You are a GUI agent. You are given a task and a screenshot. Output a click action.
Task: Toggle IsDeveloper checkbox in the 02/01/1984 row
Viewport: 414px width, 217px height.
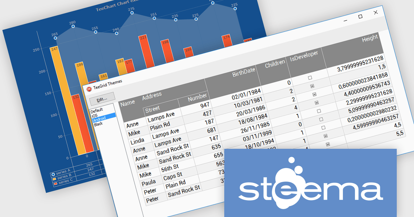310,78
